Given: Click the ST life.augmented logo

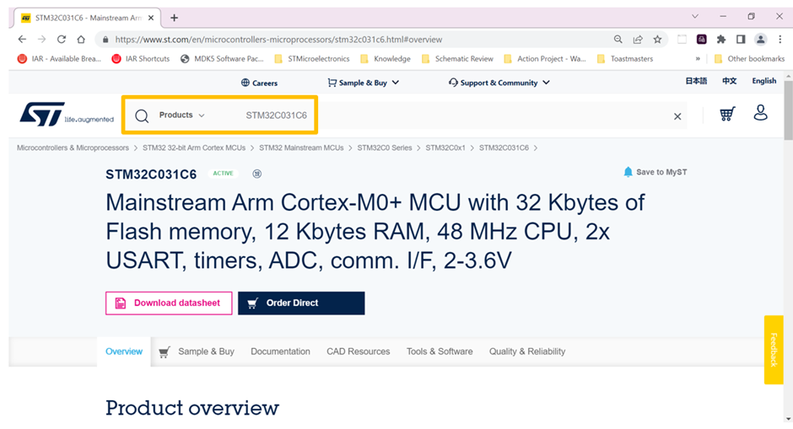Looking at the screenshot, I should pyautogui.click(x=67, y=114).
